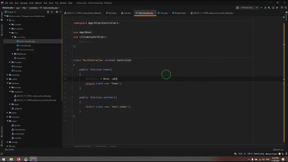Viewport: 288px width, 162px height.
Task: Open the Project view selector dropdown
Action: (x=10, y=12)
